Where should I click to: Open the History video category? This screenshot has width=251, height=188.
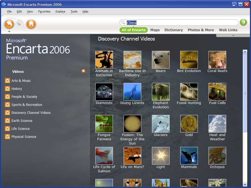tap(17, 89)
